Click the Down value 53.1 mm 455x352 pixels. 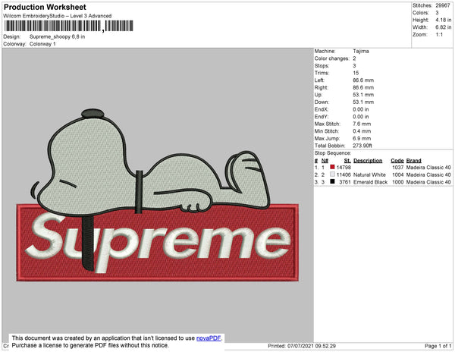click(363, 102)
